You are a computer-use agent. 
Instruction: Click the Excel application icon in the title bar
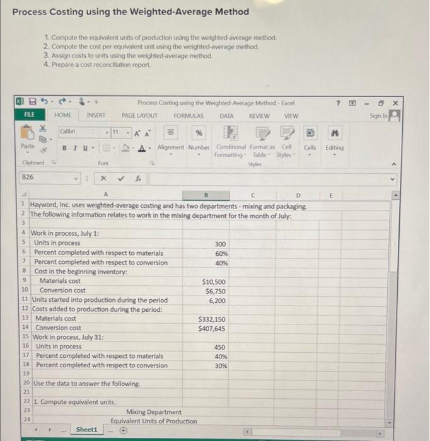(x=19, y=101)
